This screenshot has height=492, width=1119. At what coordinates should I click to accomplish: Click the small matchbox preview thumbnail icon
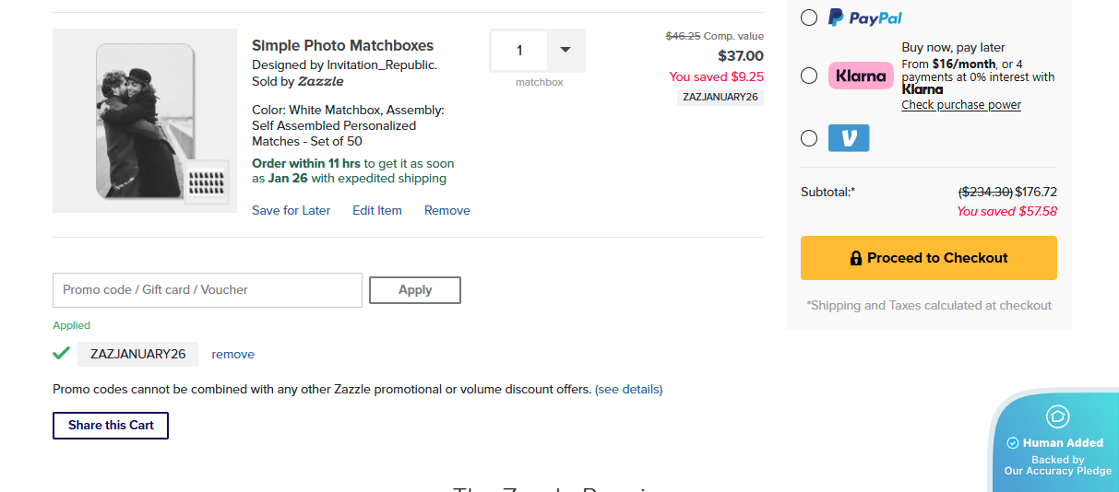coord(208,184)
